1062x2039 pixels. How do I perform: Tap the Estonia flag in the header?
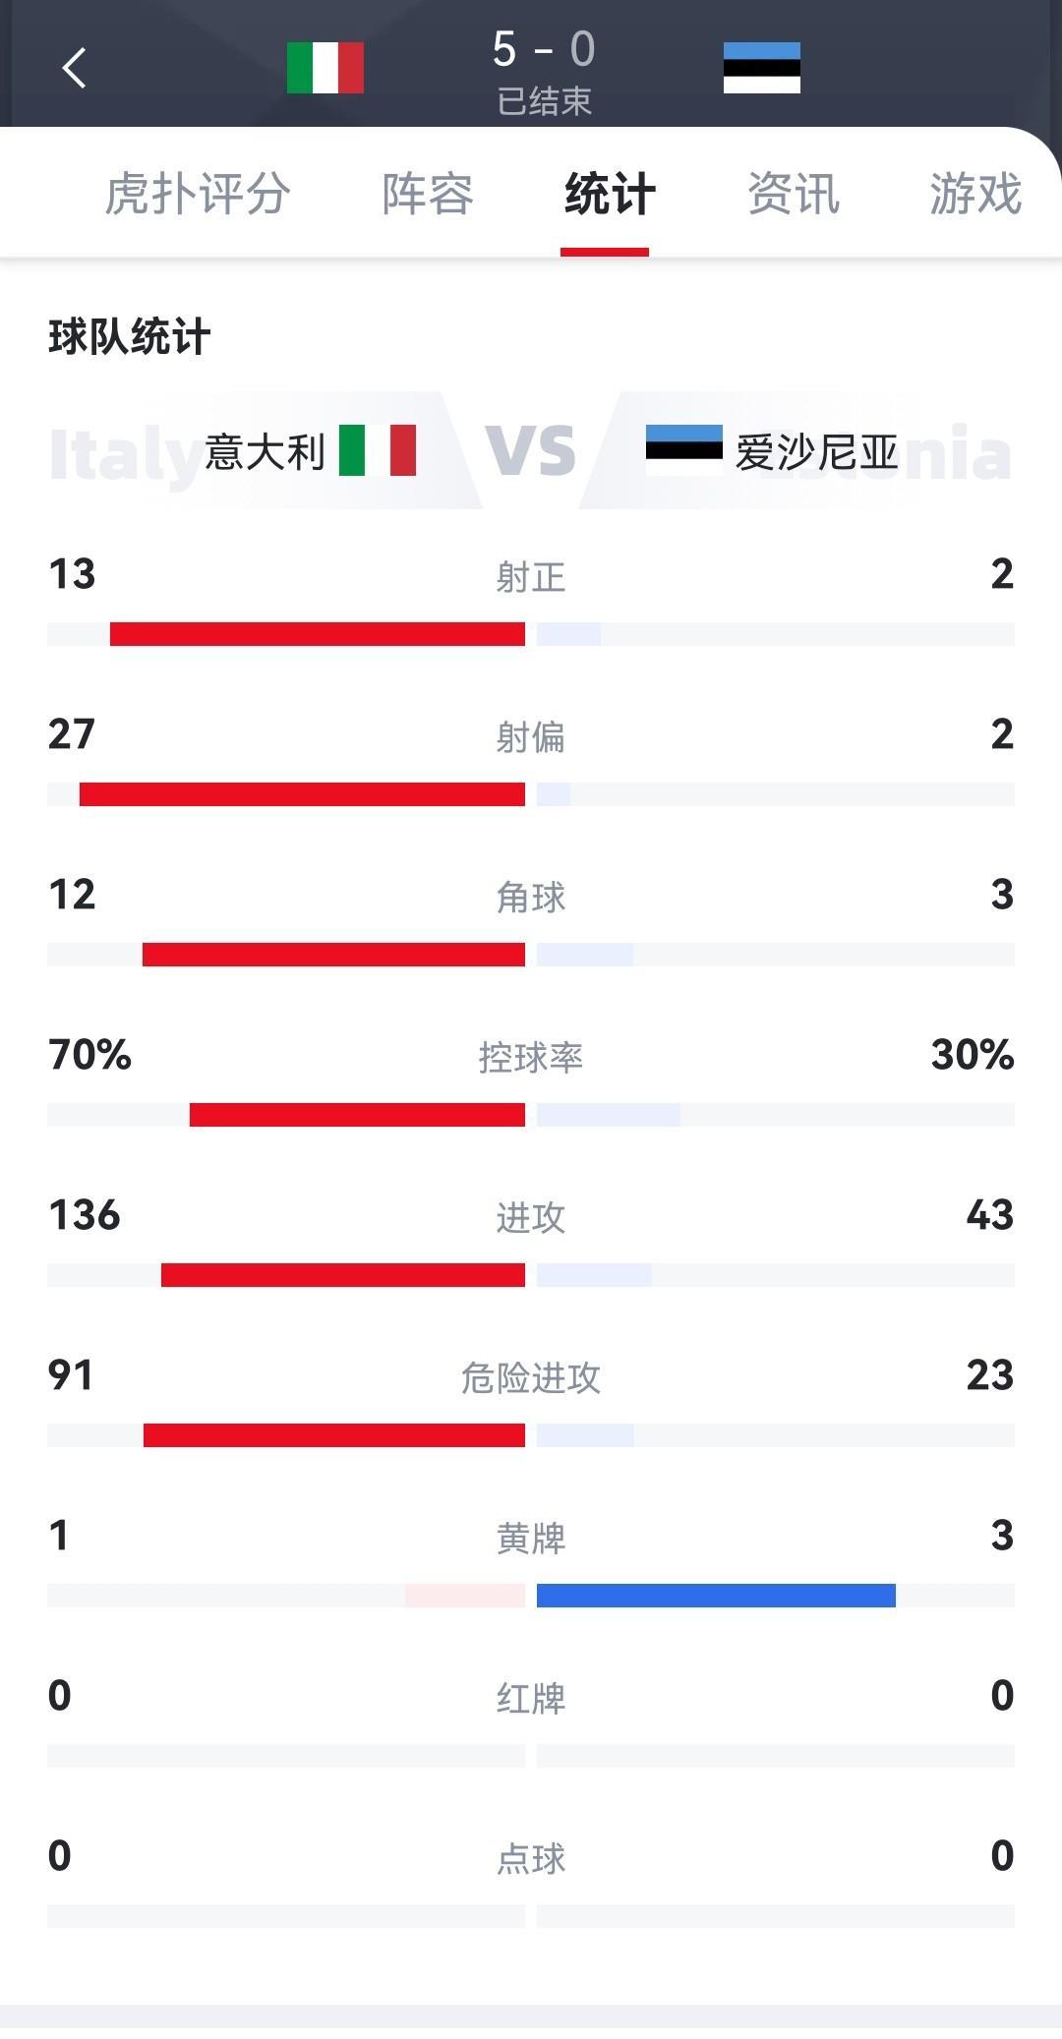pyautogui.click(x=761, y=68)
